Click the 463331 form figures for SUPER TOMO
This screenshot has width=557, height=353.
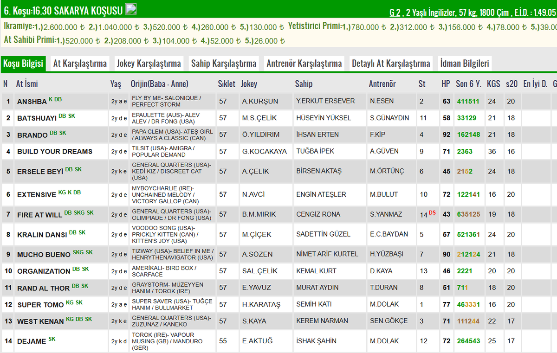click(468, 304)
